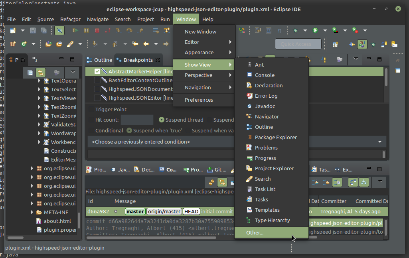Viewport: 409px width, 258px height.
Task: Click the Debug bug icon
Action: [295, 30]
